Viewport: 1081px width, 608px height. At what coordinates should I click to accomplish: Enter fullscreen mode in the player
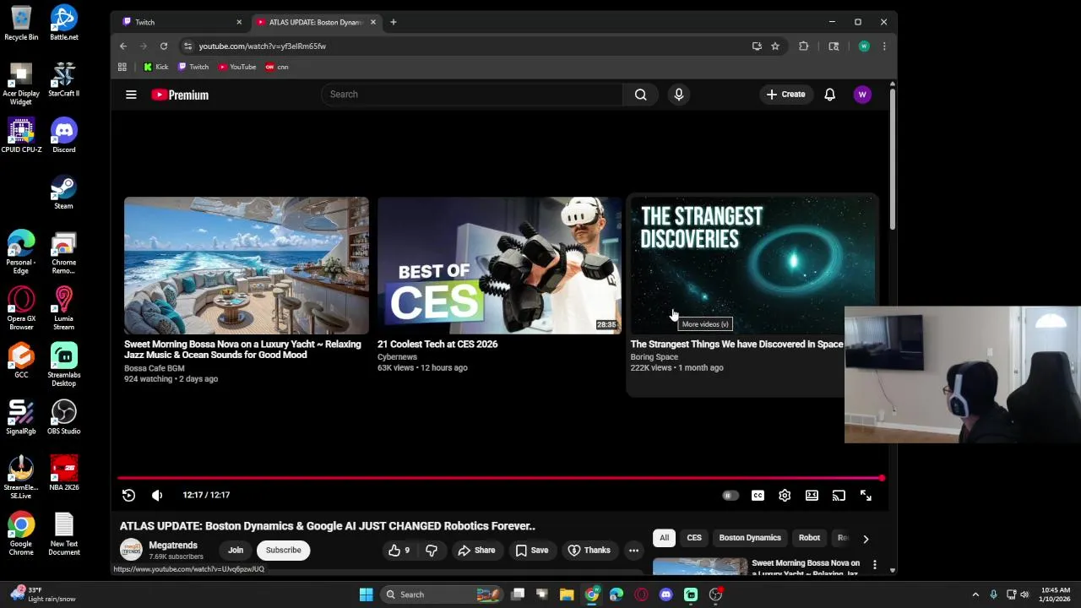866,496
